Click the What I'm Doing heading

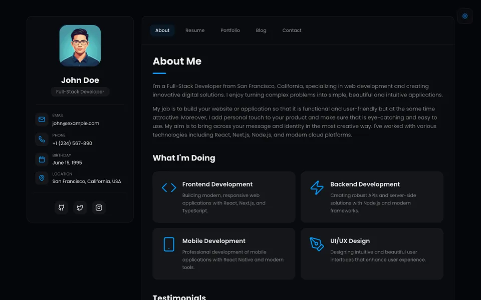pyautogui.click(x=184, y=158)
